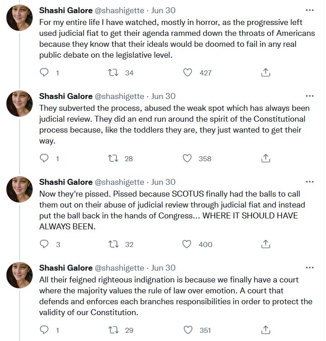Open more options on the first tweet
Viewport: 326px width, 341px height.
point(310,10)
